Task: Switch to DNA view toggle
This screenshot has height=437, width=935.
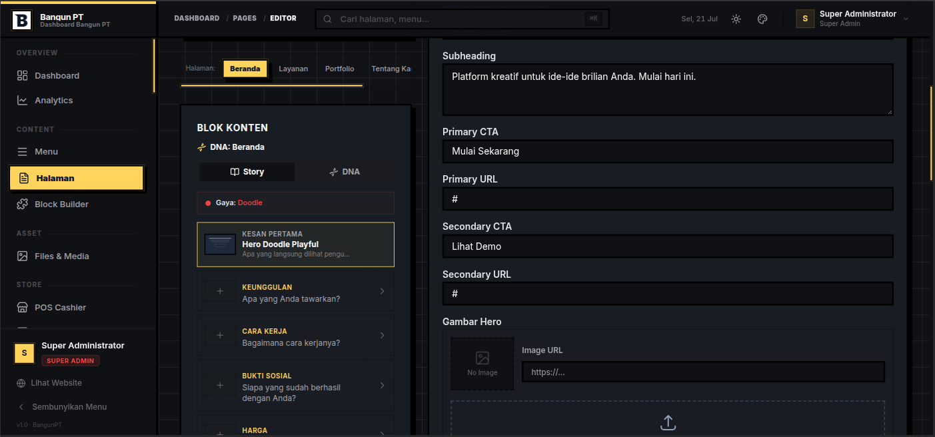Action: [345, 172]
